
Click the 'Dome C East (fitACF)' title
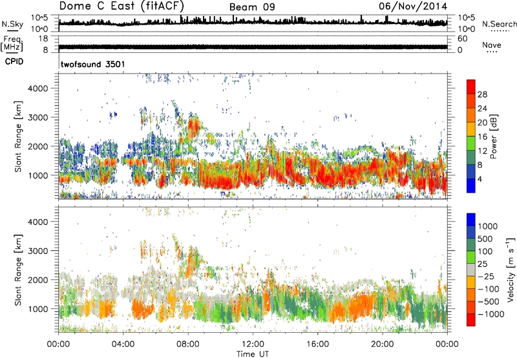[121, 6]
